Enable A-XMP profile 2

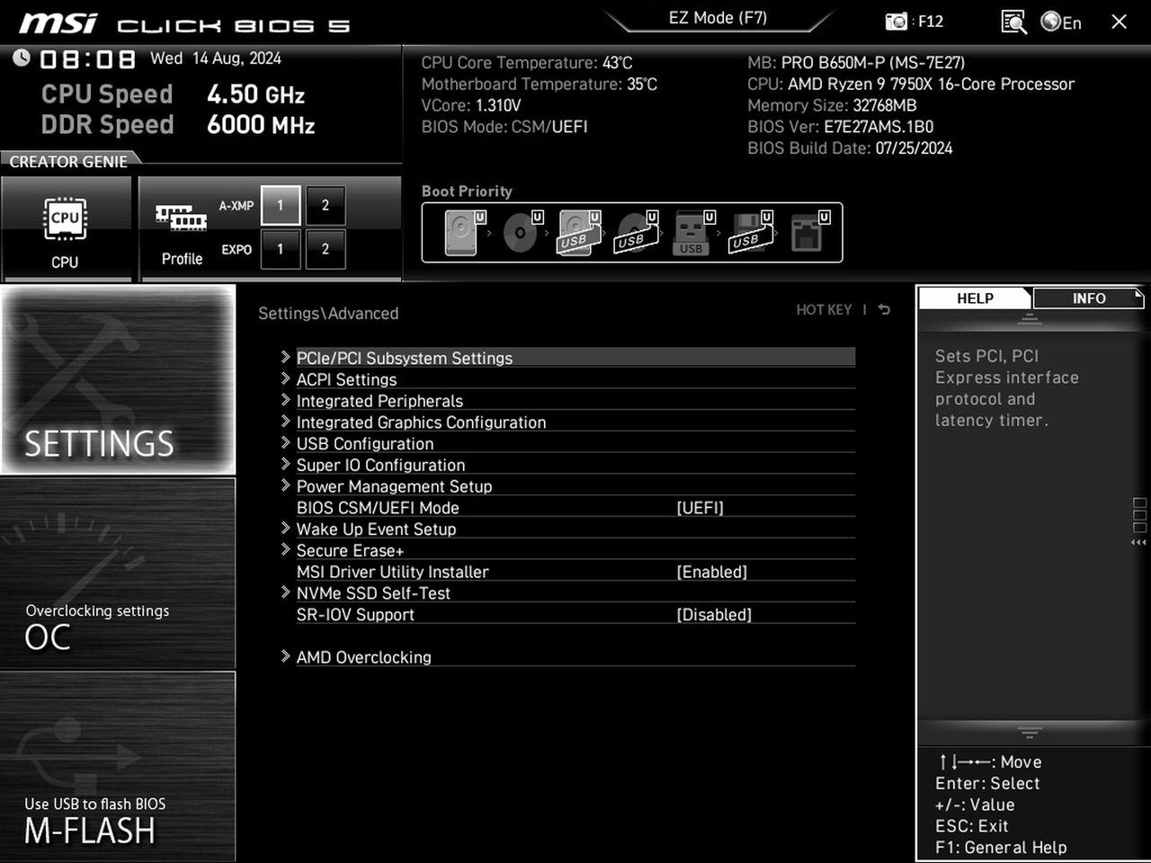pos(326,205)
